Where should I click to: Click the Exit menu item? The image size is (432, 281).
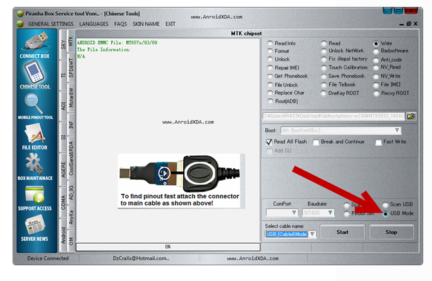[171, 24]
